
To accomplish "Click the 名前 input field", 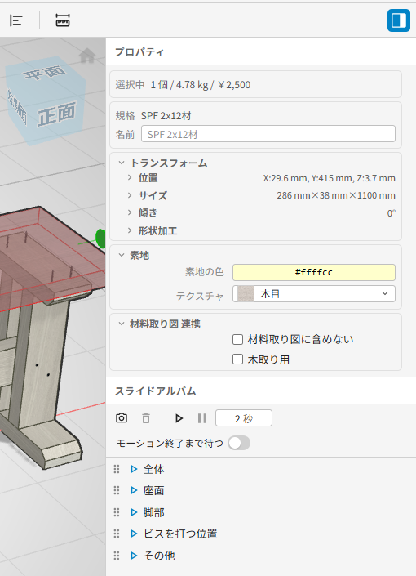I will pyautogui.click(x=268, y=134).
